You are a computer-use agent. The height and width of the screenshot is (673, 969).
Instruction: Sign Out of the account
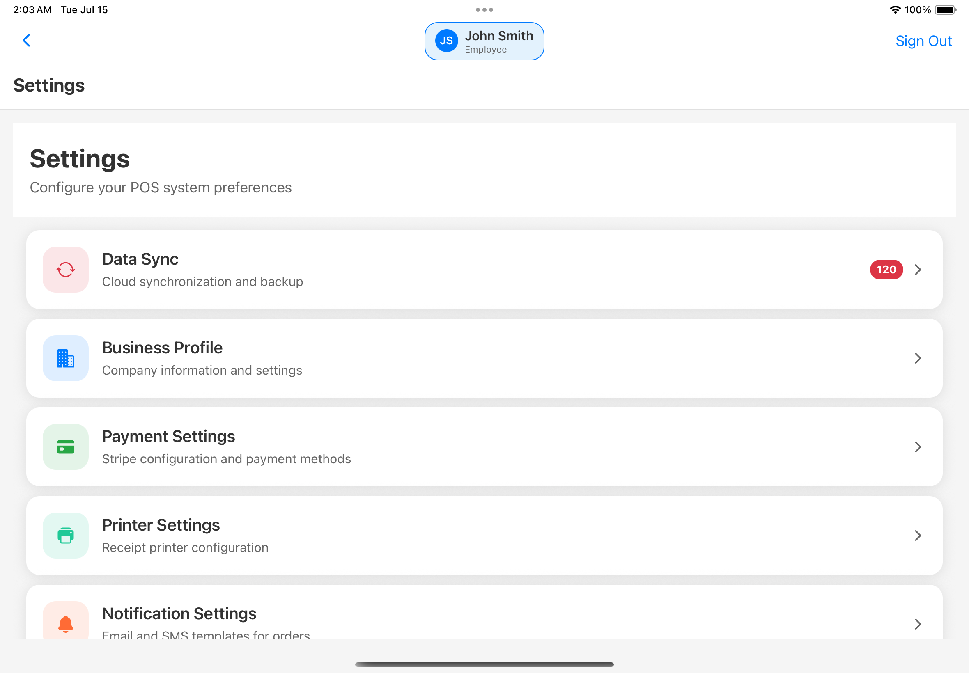tap(923, 41)
